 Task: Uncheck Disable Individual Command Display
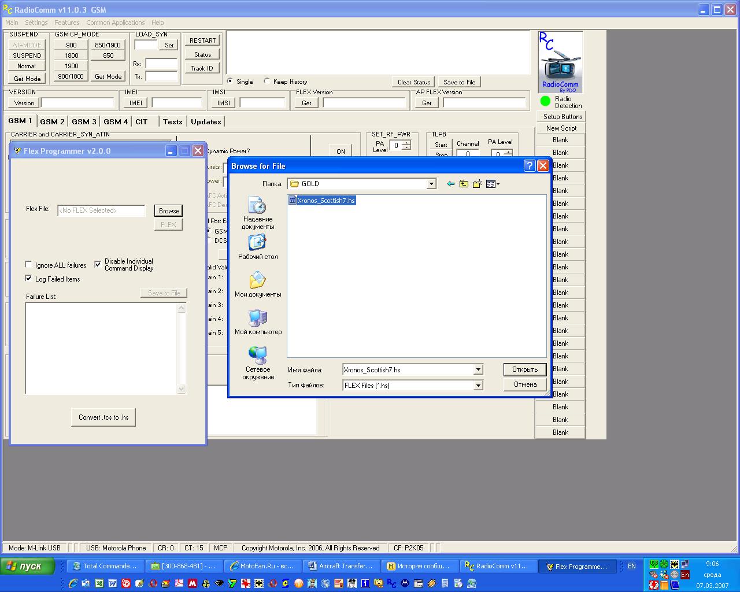98,264
